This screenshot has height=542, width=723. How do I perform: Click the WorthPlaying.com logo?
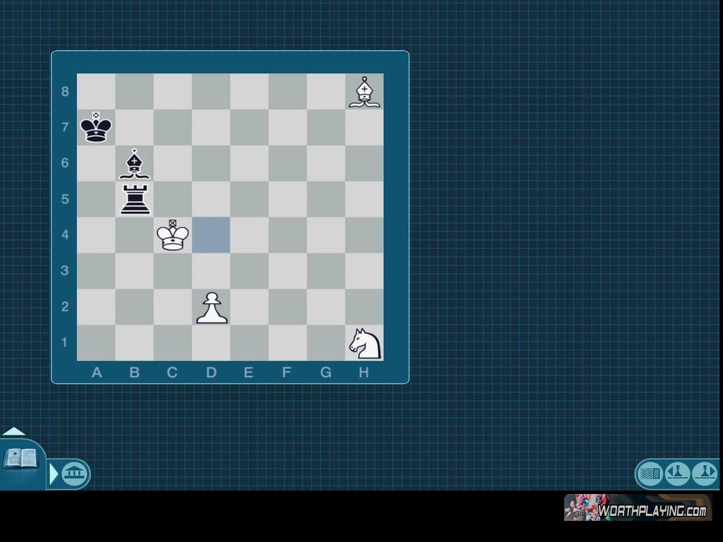click(x=638, y=507)
